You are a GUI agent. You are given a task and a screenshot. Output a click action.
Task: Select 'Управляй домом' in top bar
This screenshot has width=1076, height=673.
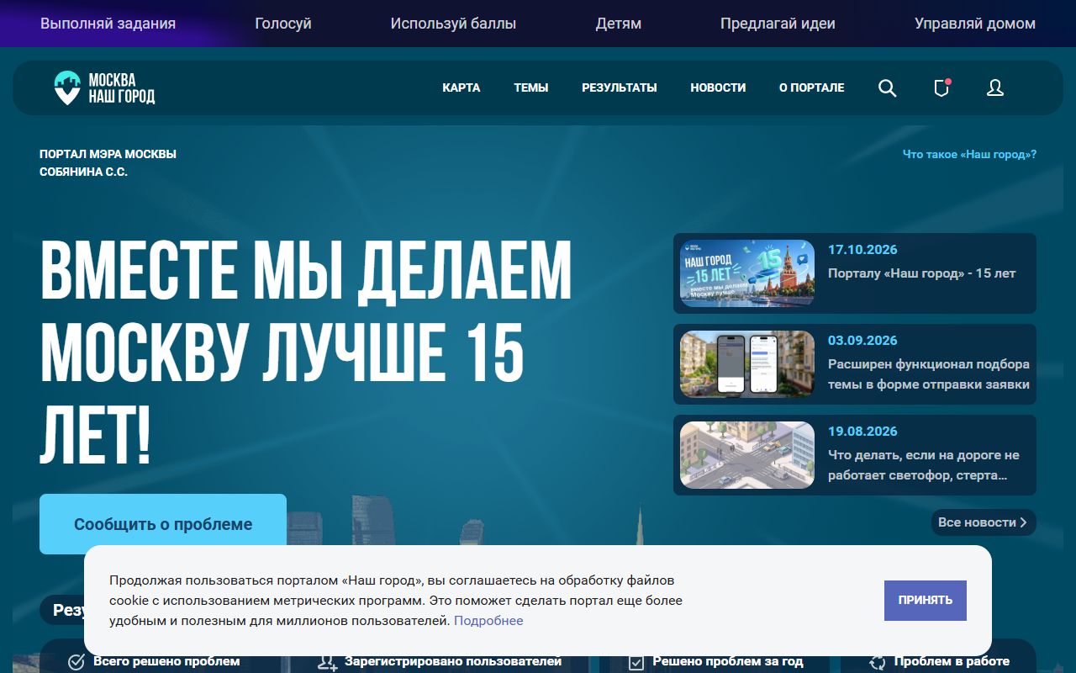pyautogui.click(x=975, y=24)
